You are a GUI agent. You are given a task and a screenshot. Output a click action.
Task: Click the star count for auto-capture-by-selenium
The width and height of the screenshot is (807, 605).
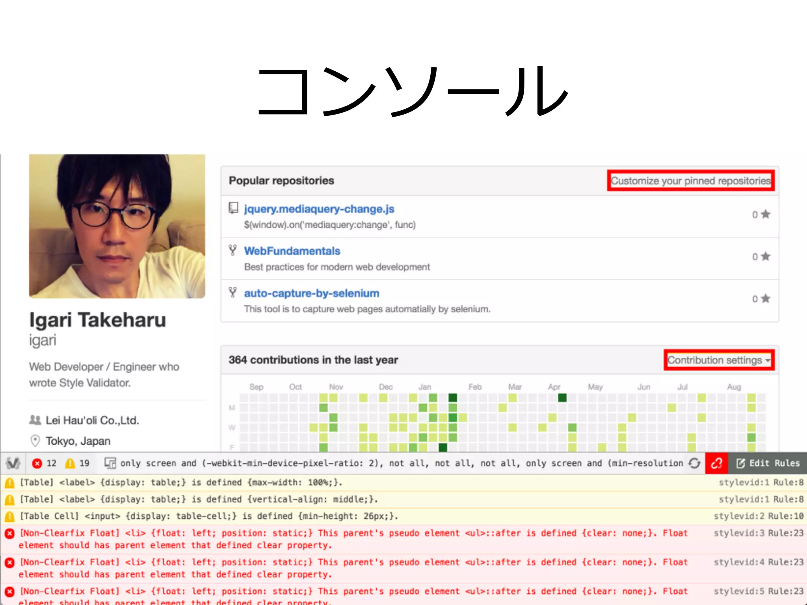click(x=761, y=299)
